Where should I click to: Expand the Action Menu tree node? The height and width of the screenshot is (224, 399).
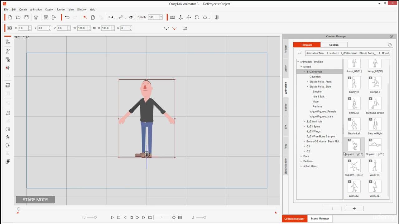tap(301, 166)
